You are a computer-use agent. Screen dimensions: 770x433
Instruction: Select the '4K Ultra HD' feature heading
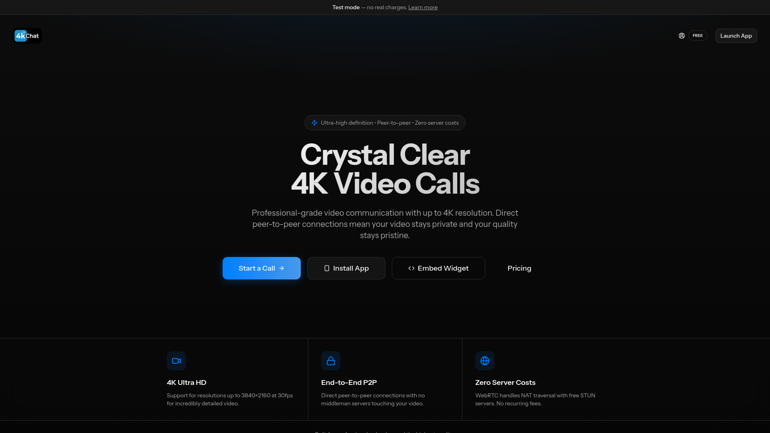[186, 382]
